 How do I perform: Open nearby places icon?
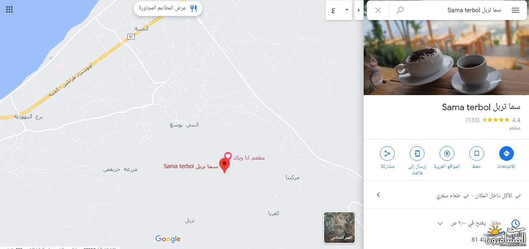[x=447, y=153]
